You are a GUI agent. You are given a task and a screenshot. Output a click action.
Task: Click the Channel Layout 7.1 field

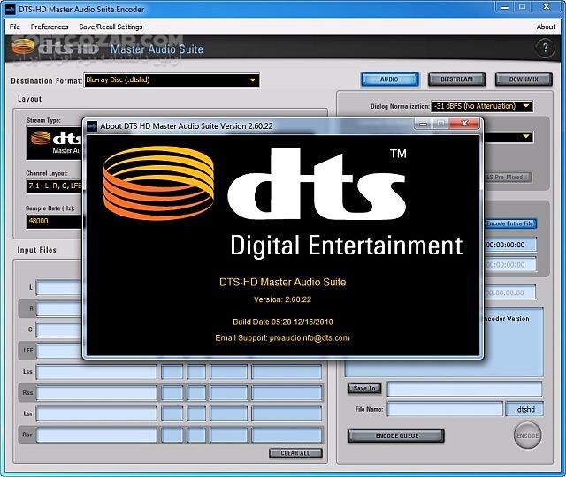point(55,186)
